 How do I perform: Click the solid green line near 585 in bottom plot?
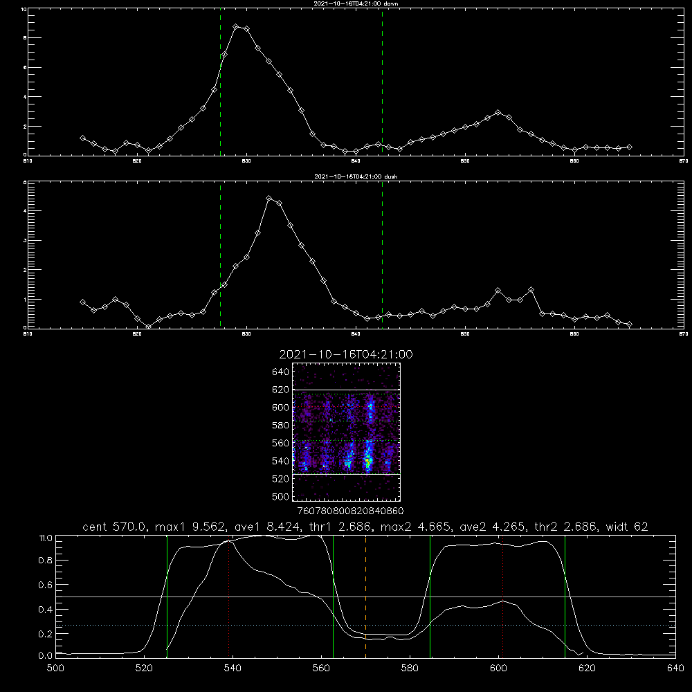(x=430, y=597)
